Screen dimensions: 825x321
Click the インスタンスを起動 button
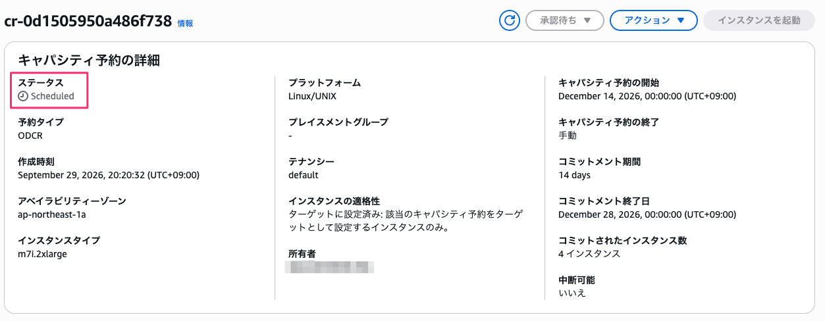pos(758,20)
